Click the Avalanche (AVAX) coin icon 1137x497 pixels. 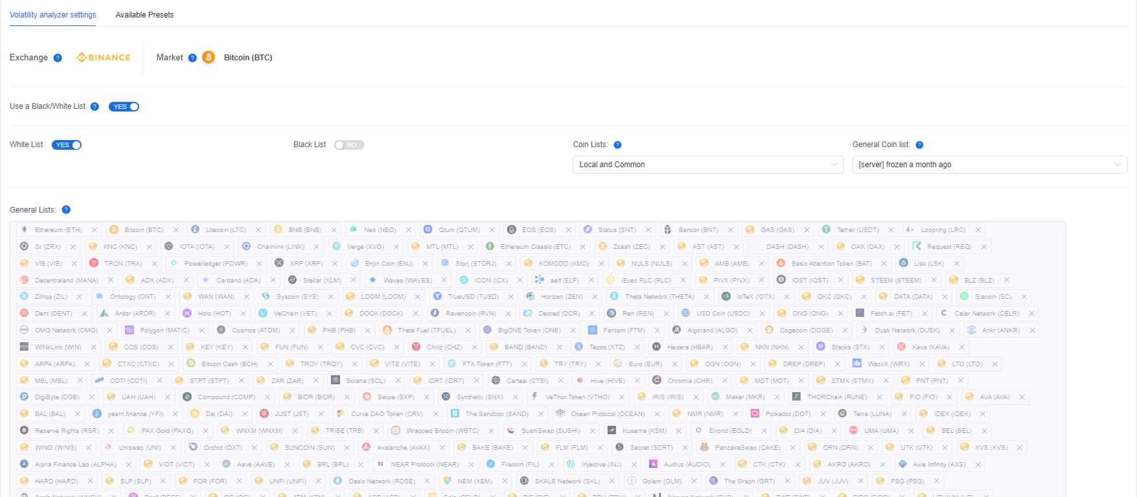click(x=366, y=447)
